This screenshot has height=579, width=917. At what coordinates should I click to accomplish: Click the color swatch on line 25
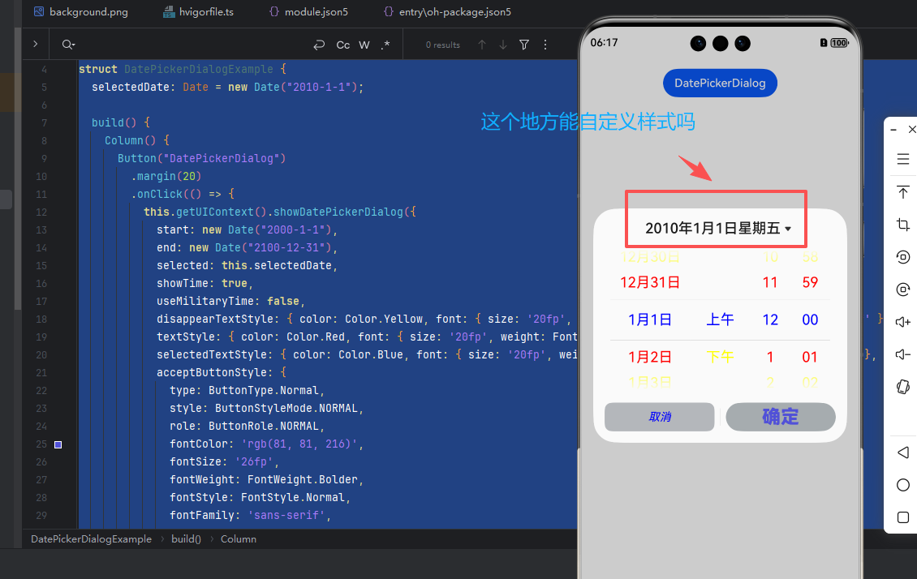(58, 444)
